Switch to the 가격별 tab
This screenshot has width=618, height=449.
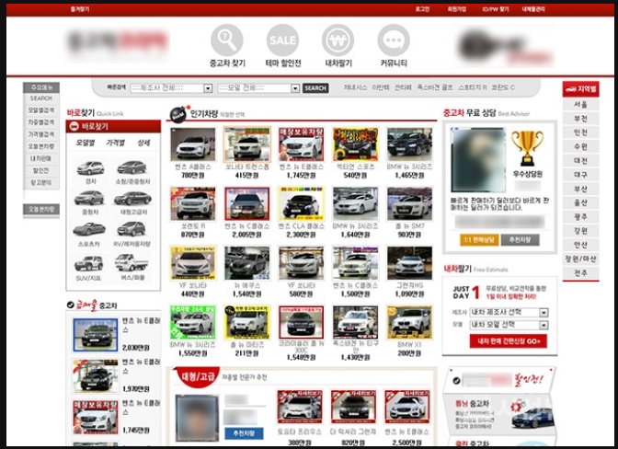[x=115, y=143]
